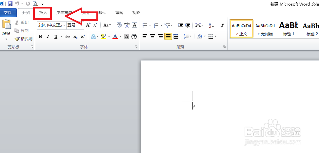Apply the red font color
The width and height of the screenshot is (319, 153).
coord(115,37)
